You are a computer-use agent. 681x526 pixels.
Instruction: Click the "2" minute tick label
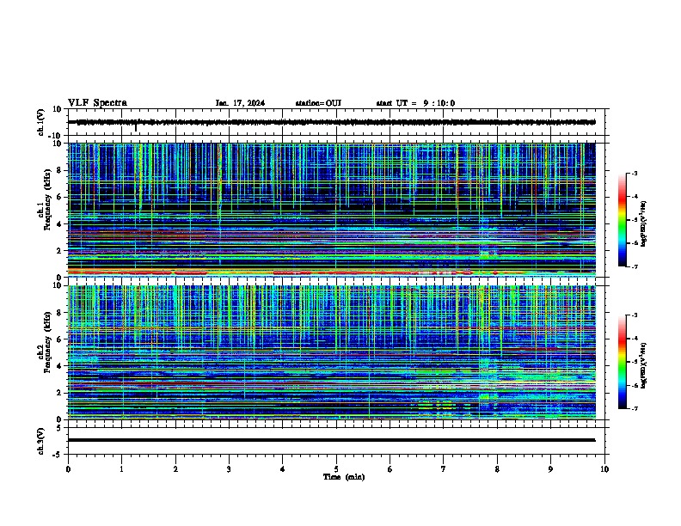click(175, 469)
